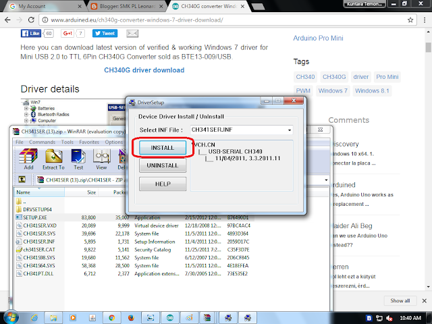Open the Favorites menu in WinRAR

pyautogui.click(x=89, y=142)
